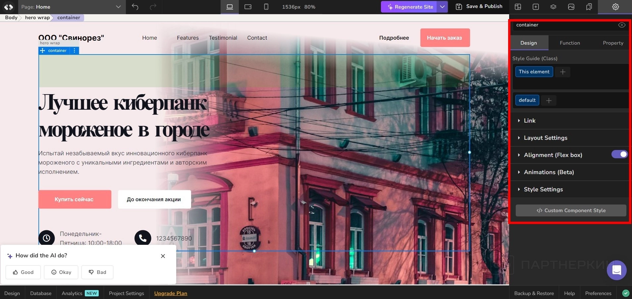
Task: Open the Page: Home selector dropdown
Action: (118, 7)
